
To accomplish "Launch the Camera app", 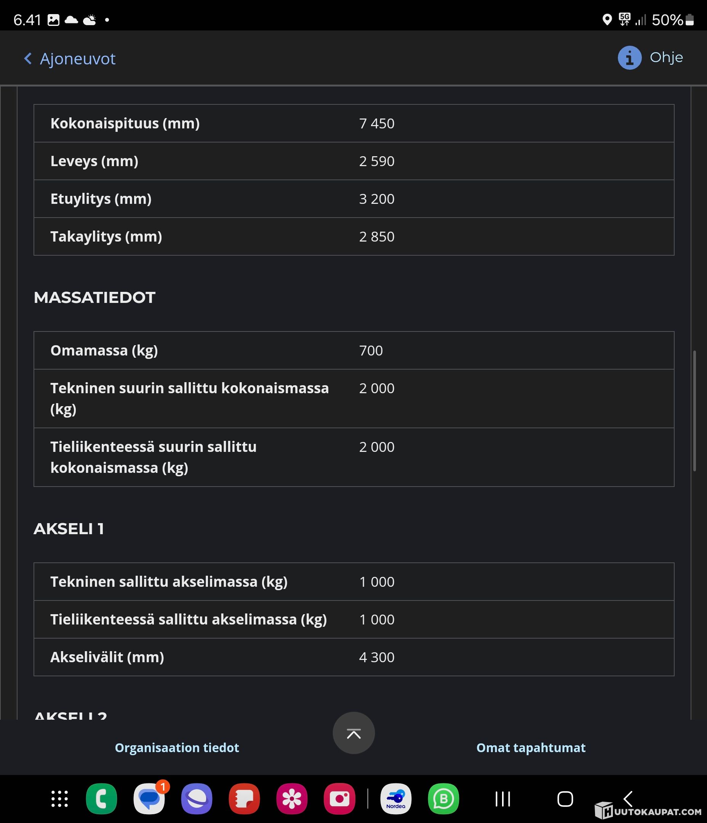I will coord(340,799).
